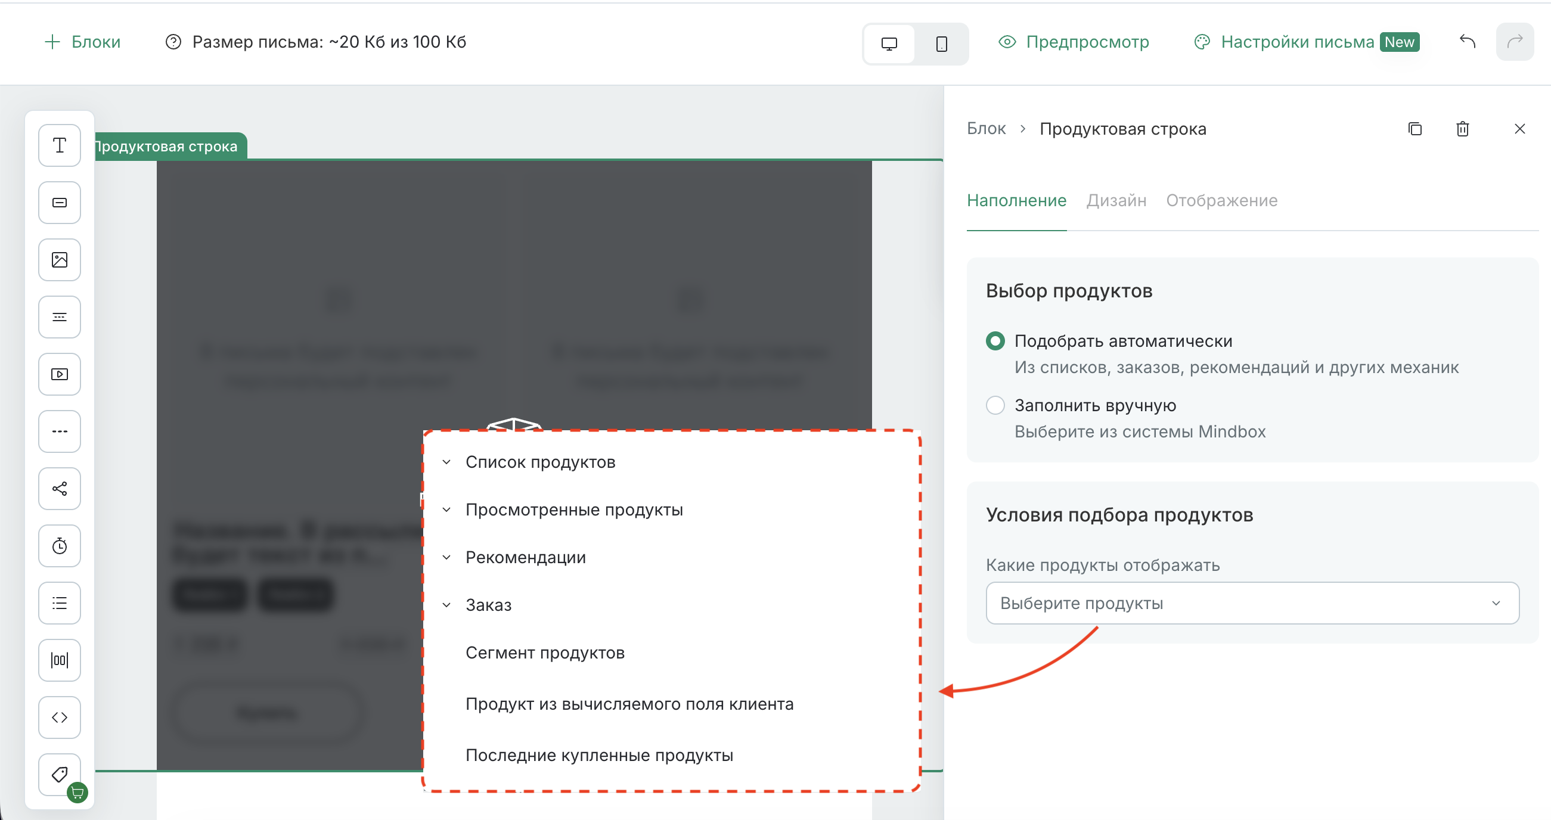Select the dashed Spacer block tool

60,431
